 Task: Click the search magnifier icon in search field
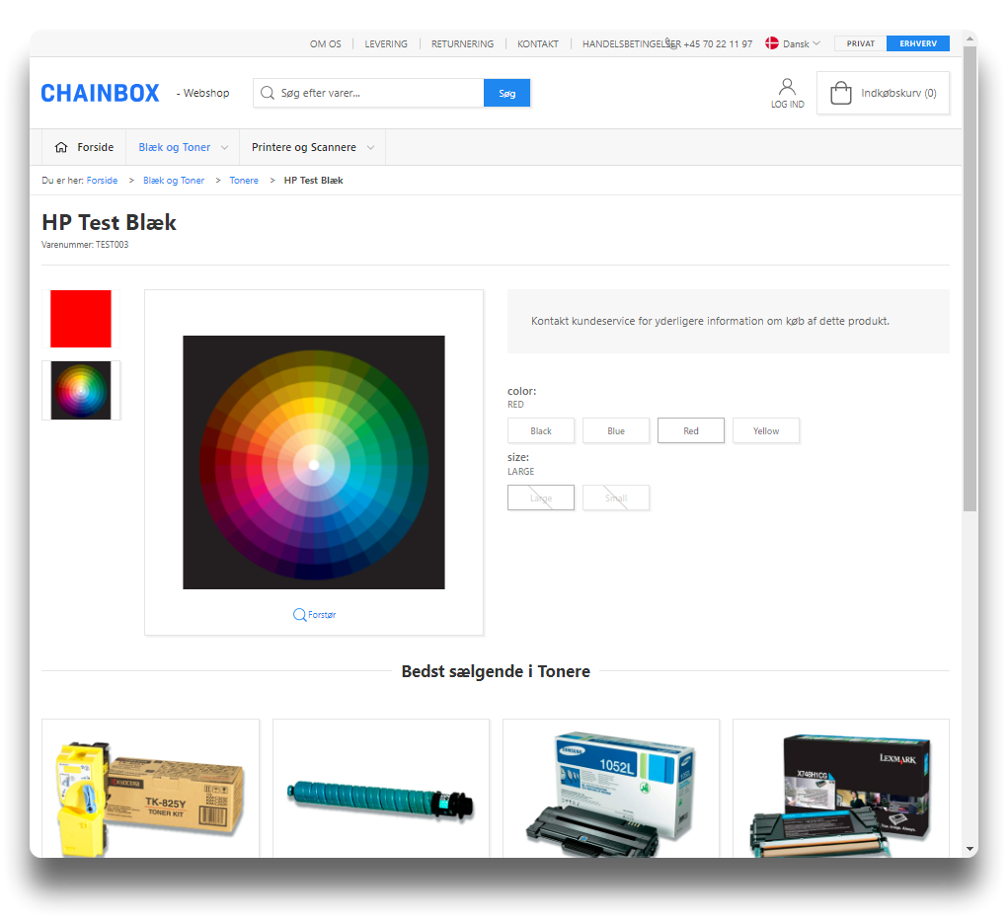(267, 93)
